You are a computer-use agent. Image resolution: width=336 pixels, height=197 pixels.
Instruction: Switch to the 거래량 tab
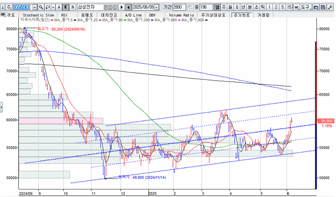pos(264,15)
